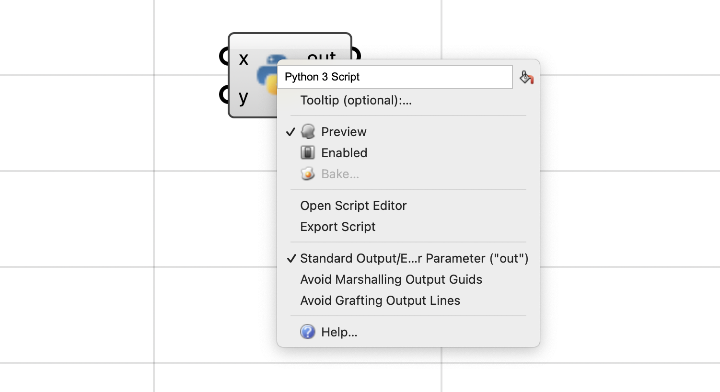This screenshot has width=720, height=392.
Task: Click the x input connector grip
Action: (x=223, y=56)
